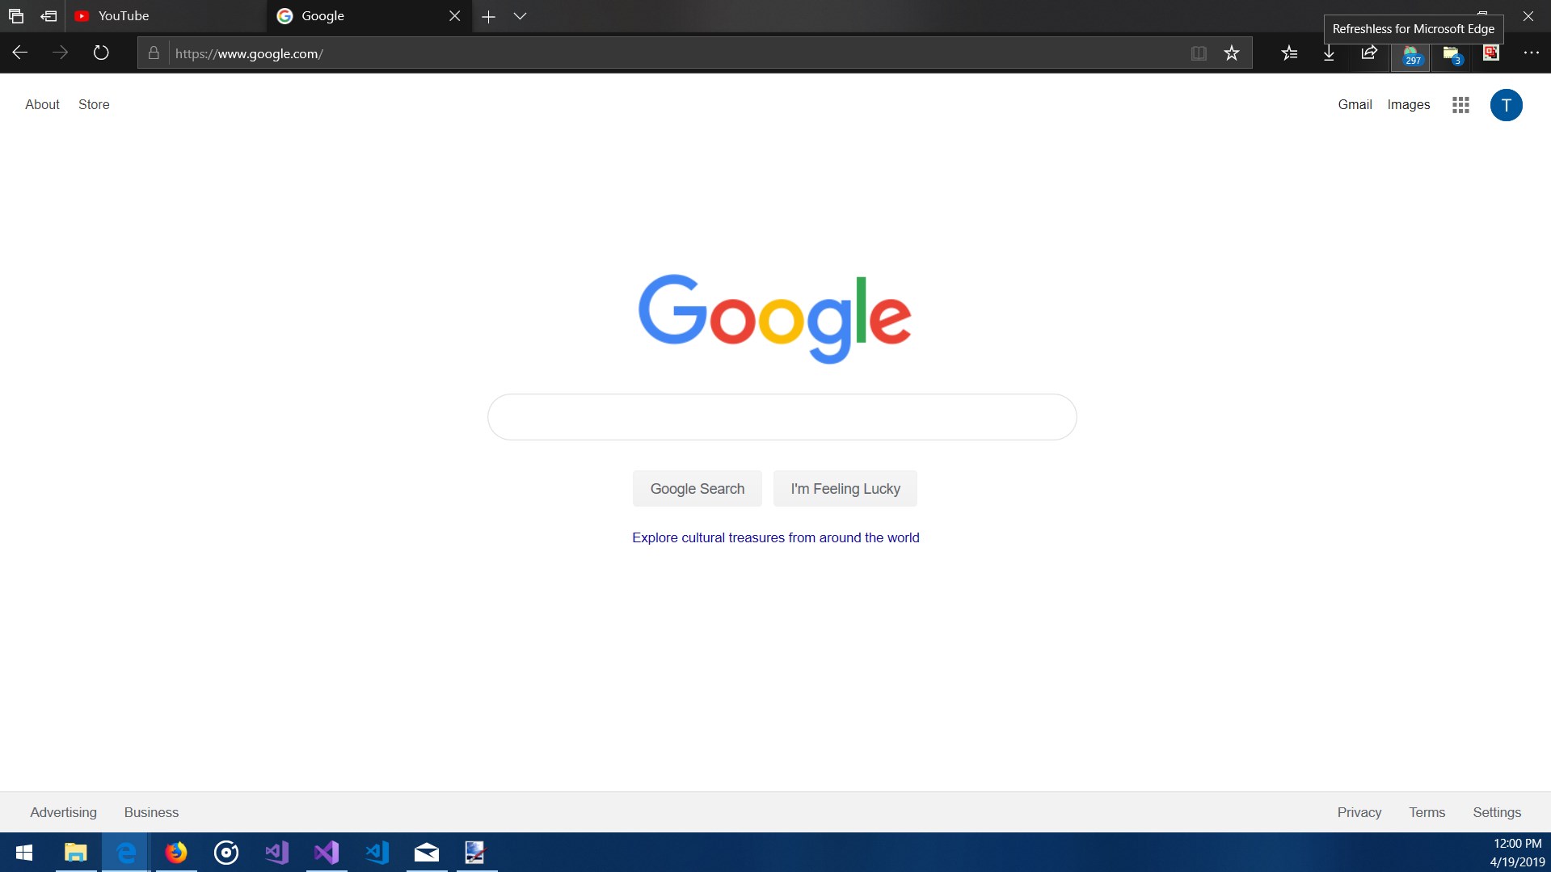Close the Google tab
Screen dimensions: 1551x872
455,16
